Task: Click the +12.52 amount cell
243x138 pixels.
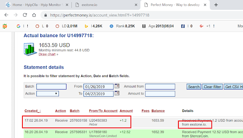Action: pos(125,132)
